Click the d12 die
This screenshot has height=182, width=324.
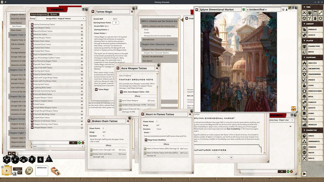pos(15,160)
